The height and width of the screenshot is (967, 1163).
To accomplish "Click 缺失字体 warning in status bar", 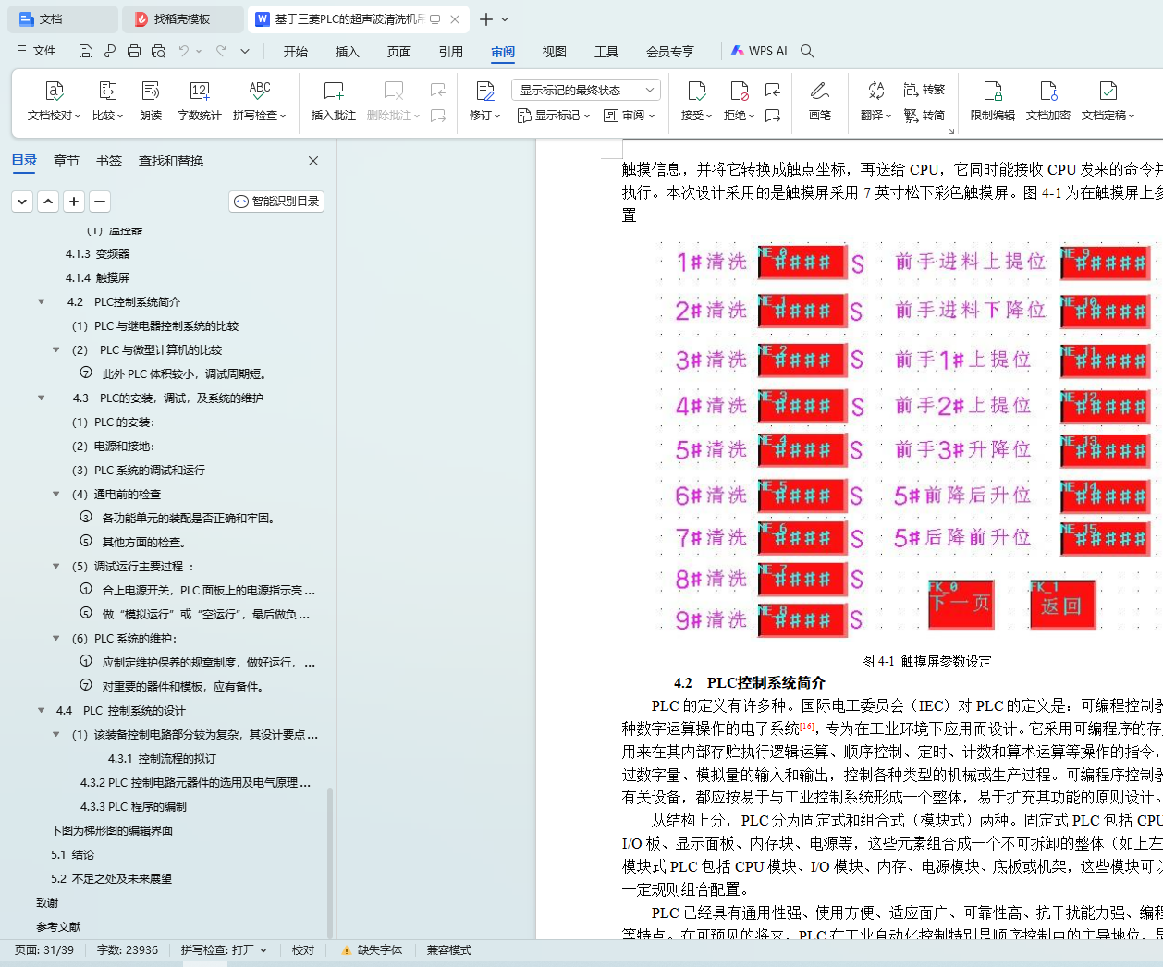I will tap(372, 950).
